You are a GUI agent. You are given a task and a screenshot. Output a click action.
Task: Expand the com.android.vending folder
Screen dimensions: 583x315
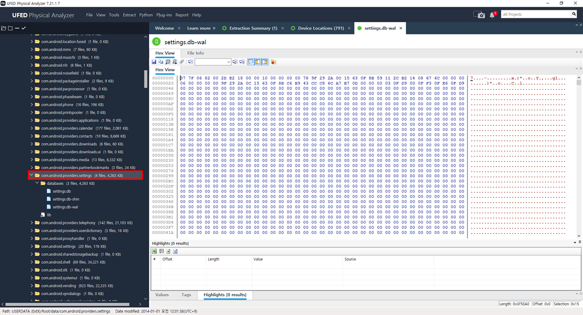pos(32,286)
